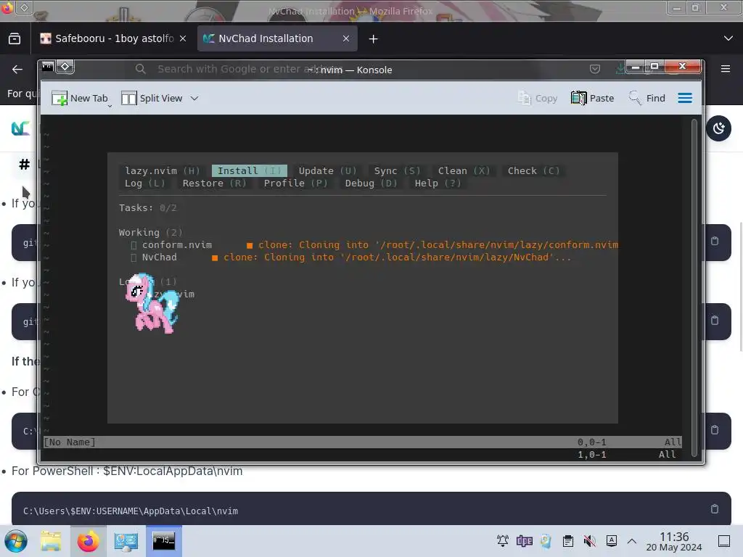The height and width of the screenshot is (557, 743).
Task: Click the Working (2) section heading
Action: 150,233
